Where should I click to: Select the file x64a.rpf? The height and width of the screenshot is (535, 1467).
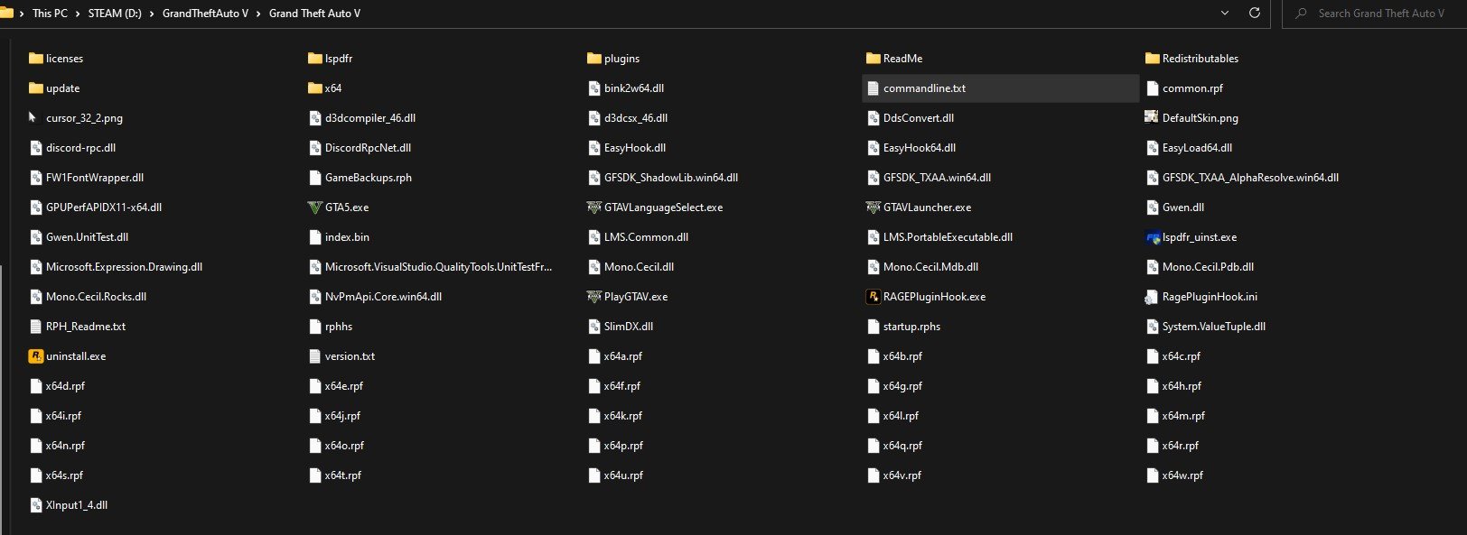click(x=623, y=356)
